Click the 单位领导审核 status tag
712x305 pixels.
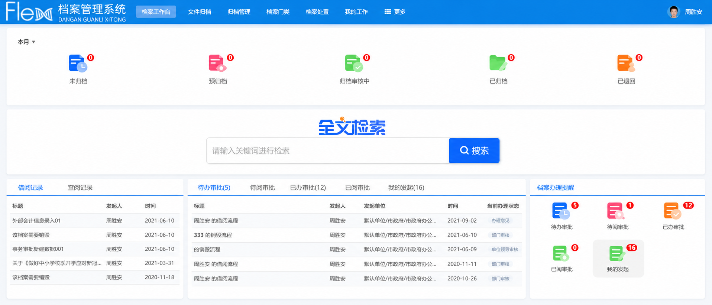point(505,250)
